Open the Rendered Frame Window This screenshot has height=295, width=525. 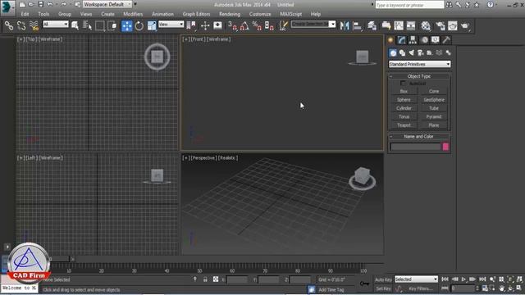pyautogui.click(x=453, y=25)
